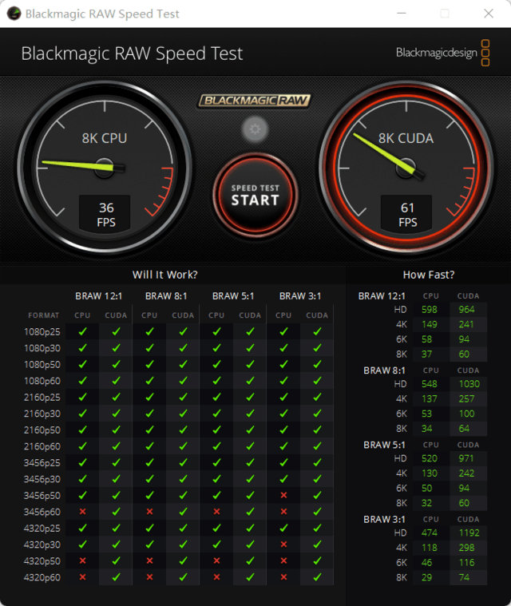Click the red X for 4320p50 BRAW 12:1 CPU

point(82,560)
